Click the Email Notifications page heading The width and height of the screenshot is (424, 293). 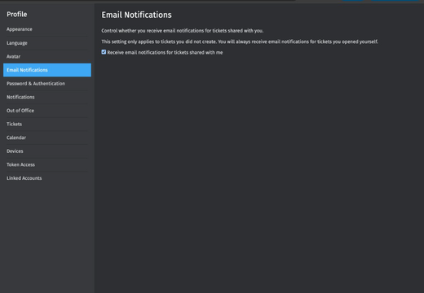[136, 15]
